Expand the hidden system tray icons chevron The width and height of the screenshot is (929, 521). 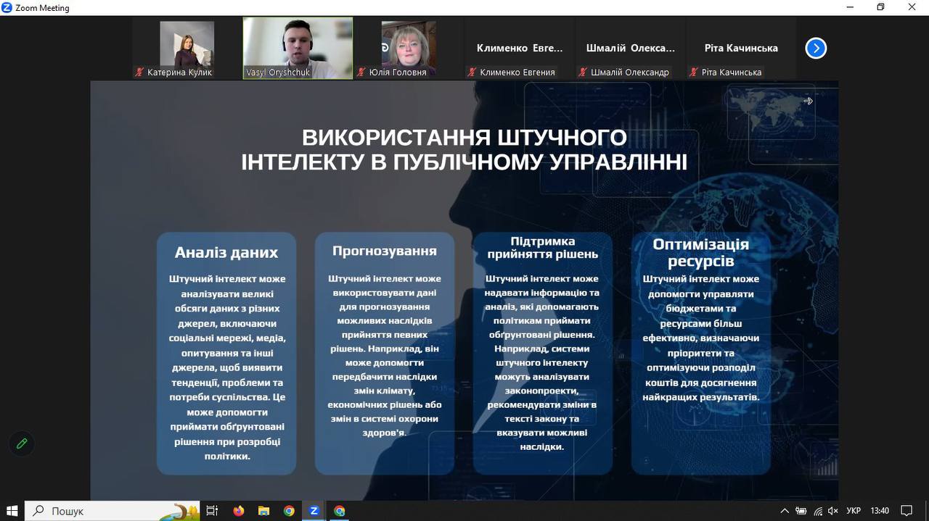click(785, 511)
